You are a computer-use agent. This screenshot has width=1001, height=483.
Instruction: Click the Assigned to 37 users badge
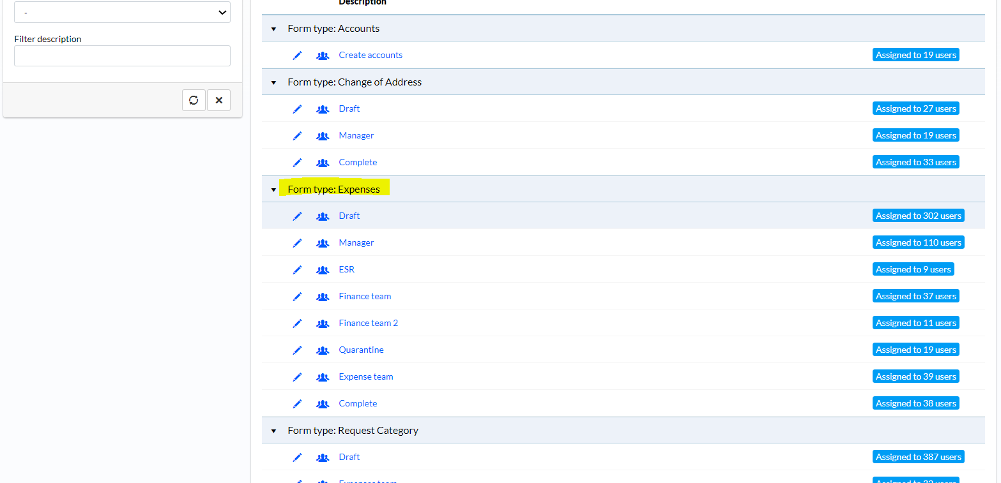coord(916,296)
